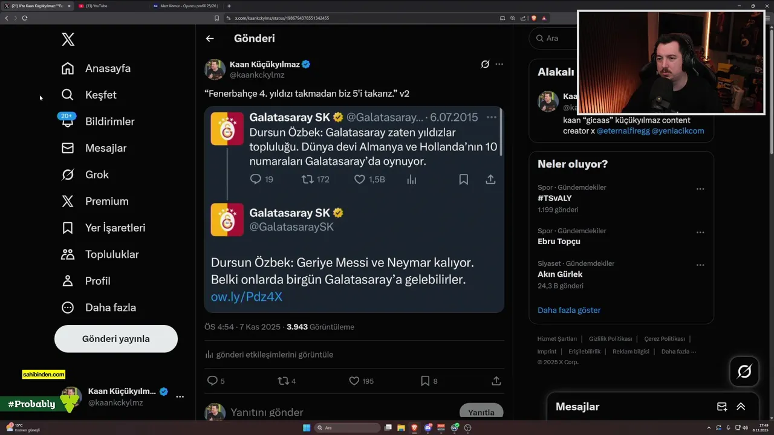Repost the post with 4 reposts
The height and width of the screenshot is (435, 774).
click(x=283, y=381)
